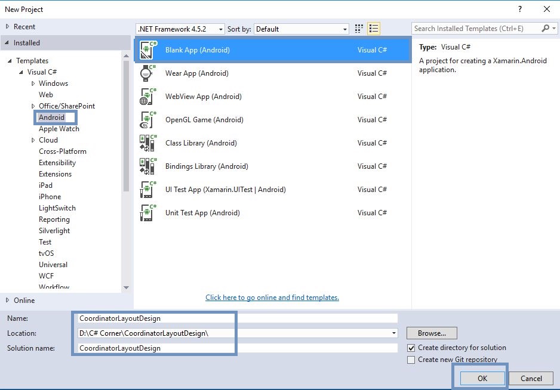Collapse the Installed section
The width and height of the screenshot is (560, 390).
tap(7, 43)
